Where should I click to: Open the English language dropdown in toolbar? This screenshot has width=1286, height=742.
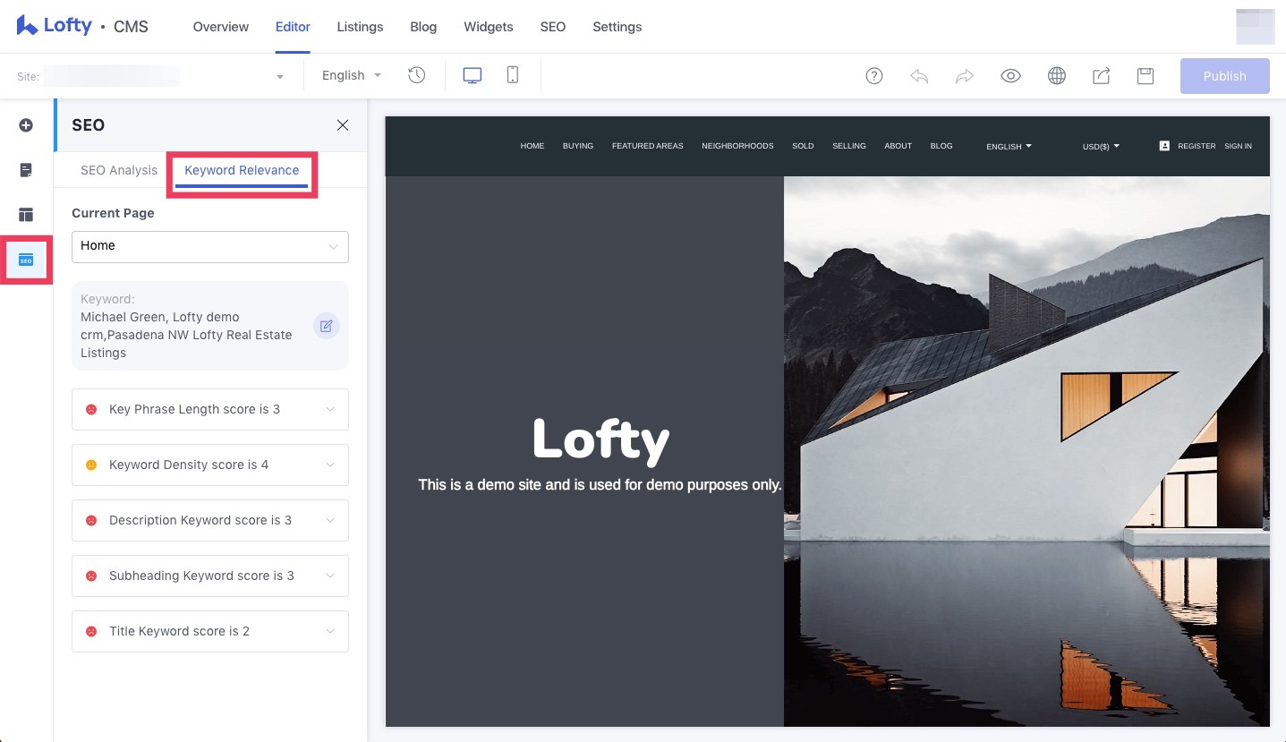[x=352, y=75]
